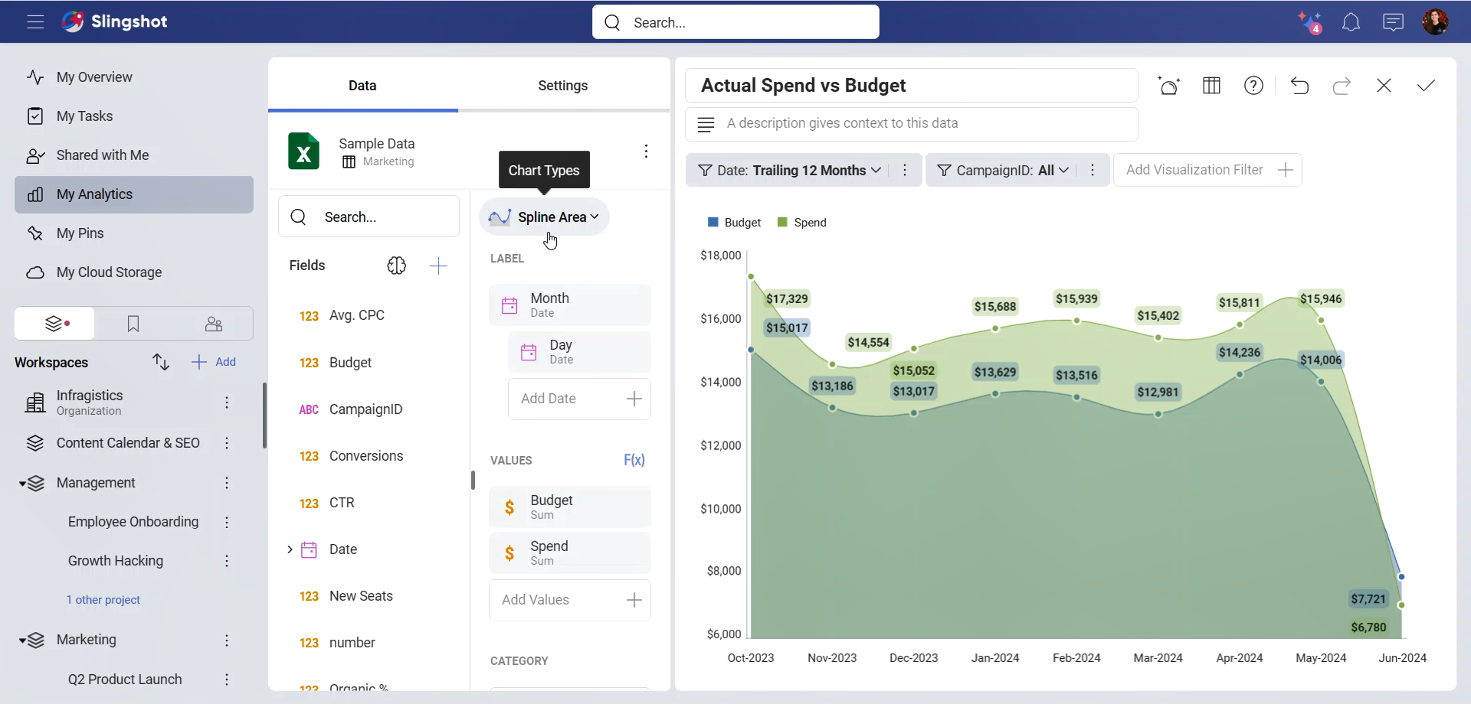Image resolution: width=1471 pixels, height=704 pixels.
Task: Open My Cloud Storage
Action: click(x=134, y=272)
